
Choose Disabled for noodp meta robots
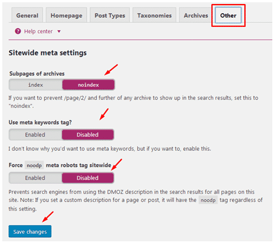tap(88, 178)
